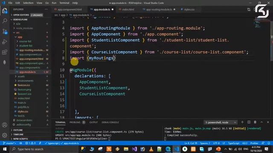Show hidden system tray icons
273x153 pixels.
coord(226,149)
